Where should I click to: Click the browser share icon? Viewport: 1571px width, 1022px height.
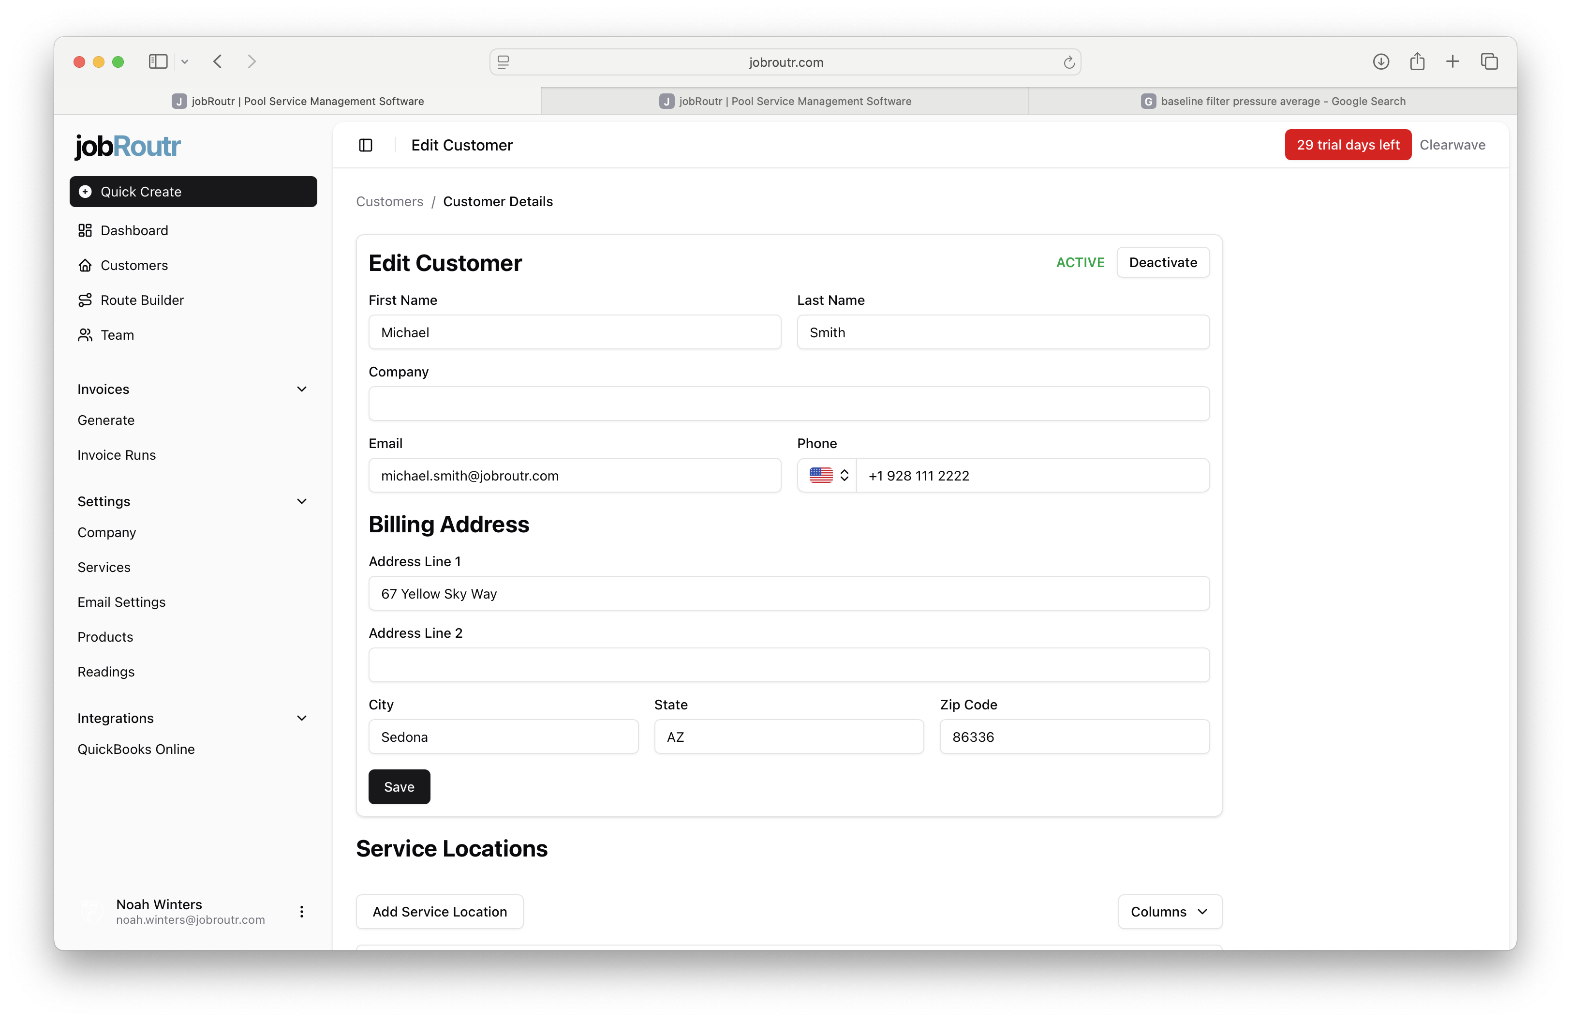(1417, 61)
